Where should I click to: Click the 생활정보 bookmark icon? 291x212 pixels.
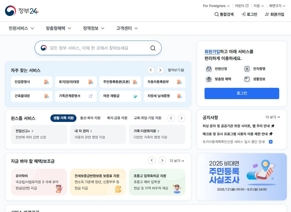point(247,79)
